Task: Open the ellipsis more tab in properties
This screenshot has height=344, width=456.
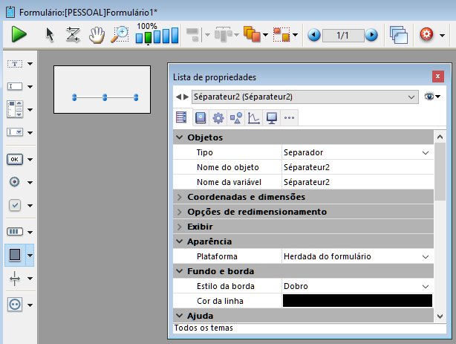Action: (x=290, y=117)
